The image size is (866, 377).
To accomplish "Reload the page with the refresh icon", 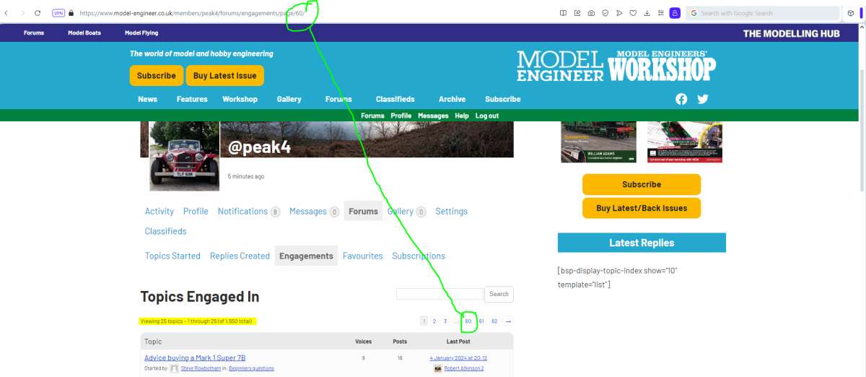I will 38,13.
